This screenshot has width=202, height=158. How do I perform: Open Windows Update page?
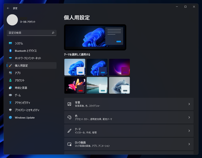(x=31, y=118)
